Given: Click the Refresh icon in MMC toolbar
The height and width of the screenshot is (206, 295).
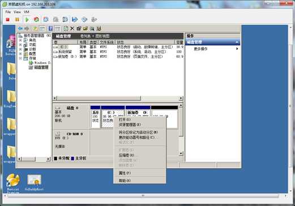Looking at the screenshot, I should tap(66, 29).
